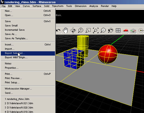The width and height of the screenshot is (144, 113).
Task: Open the Tools menu
Action: (x=69, y=6)
